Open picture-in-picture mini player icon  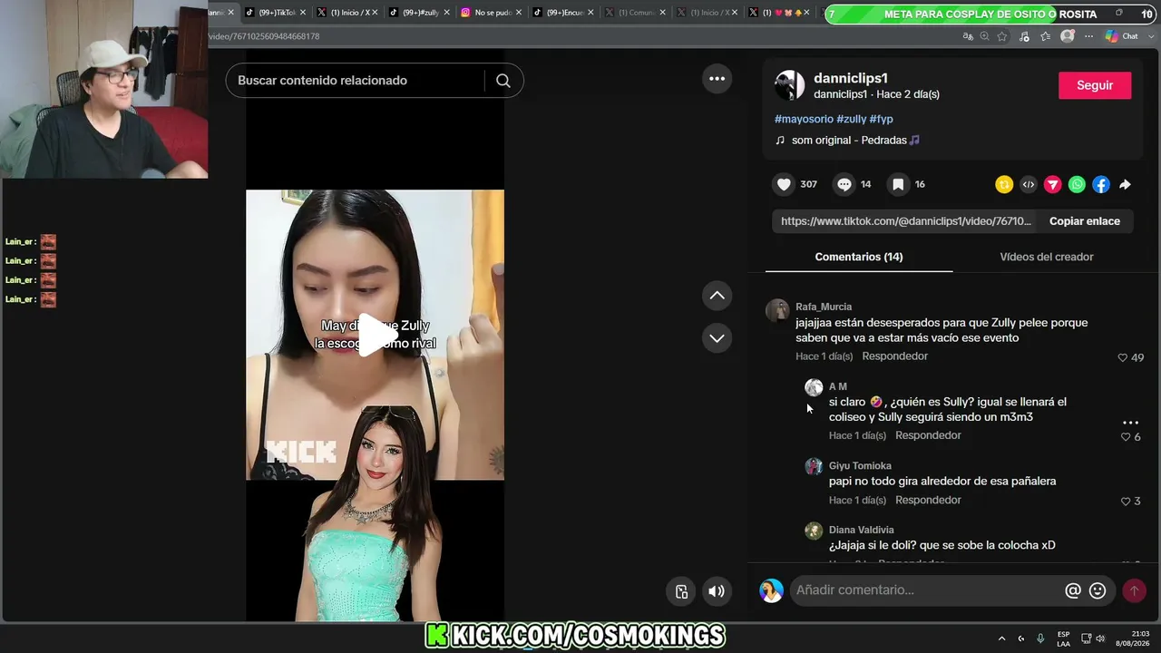pyautogui.click(x=681, y=591)
